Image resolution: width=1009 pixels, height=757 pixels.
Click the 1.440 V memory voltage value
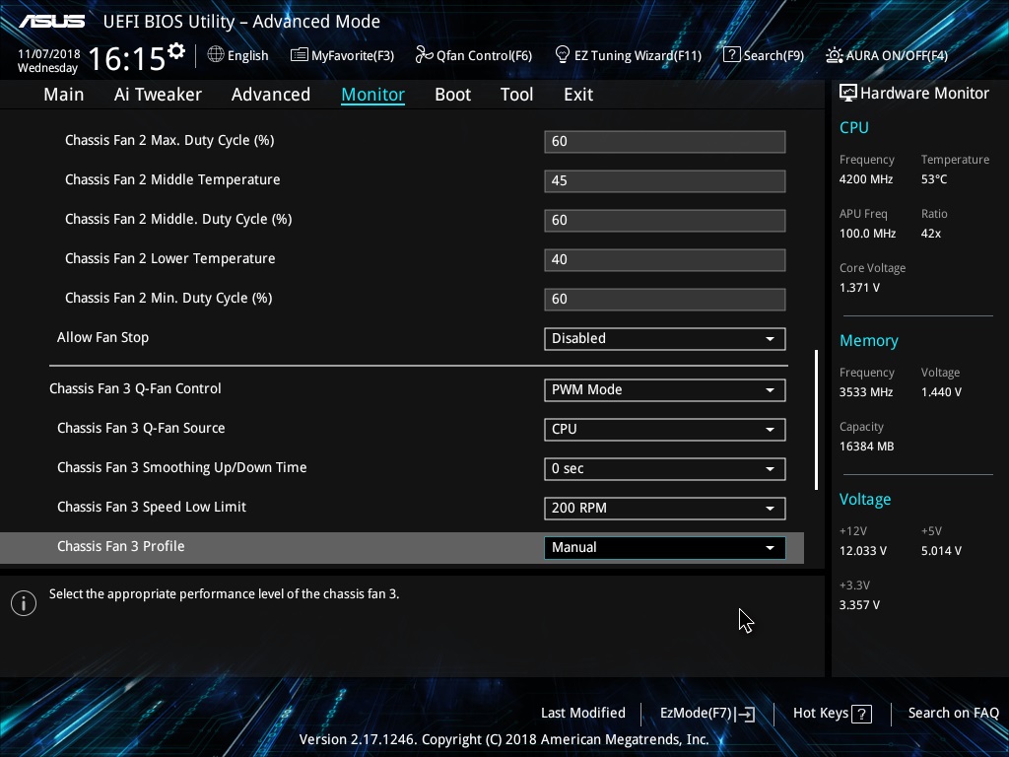click(941, 392)
